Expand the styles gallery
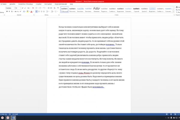Viewport: 180px width, 120px height. click(173, 12)
